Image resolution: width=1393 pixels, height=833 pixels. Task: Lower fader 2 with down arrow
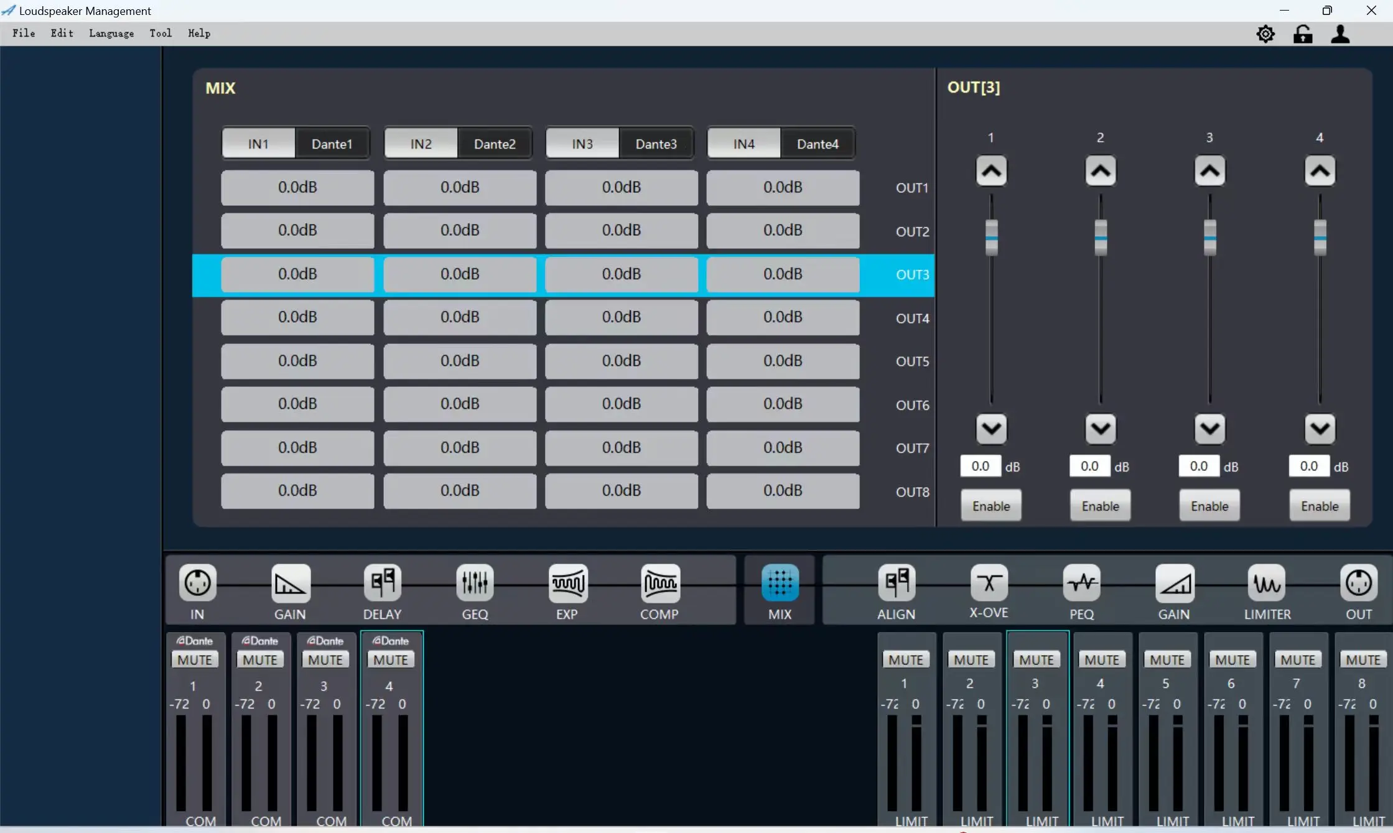coord(1101,429)
